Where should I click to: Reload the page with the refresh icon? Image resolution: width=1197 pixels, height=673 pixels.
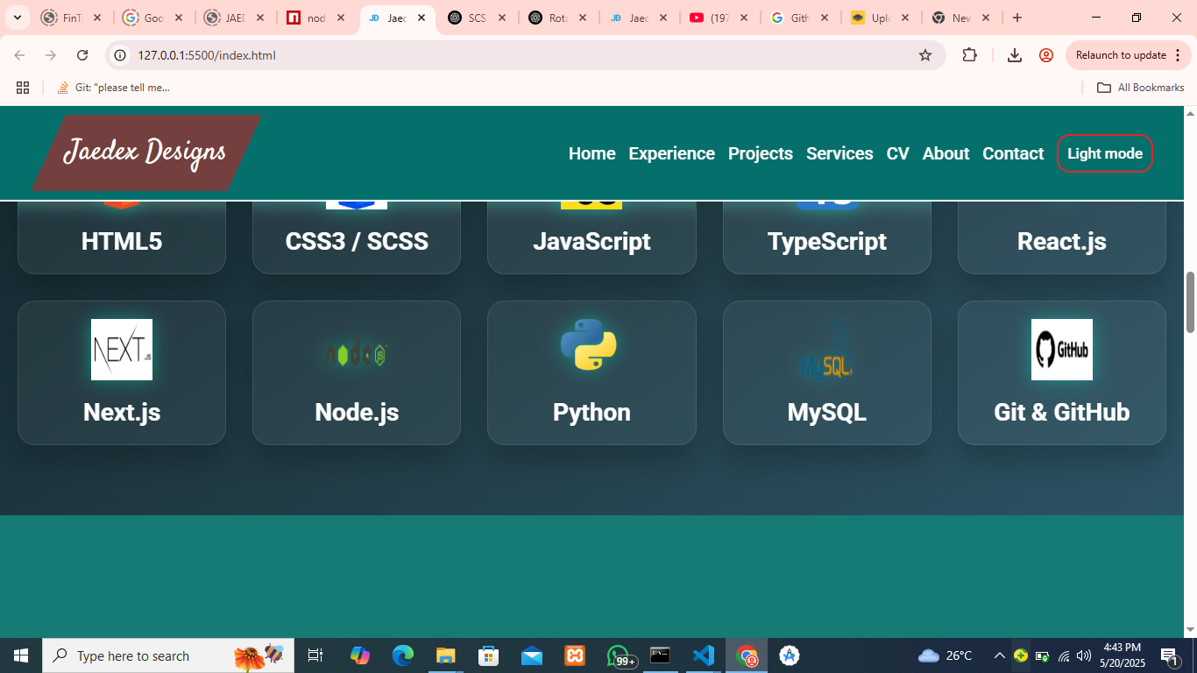82,55
